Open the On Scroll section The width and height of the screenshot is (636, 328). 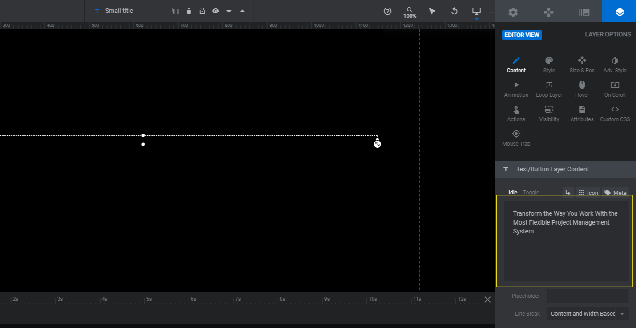pyautogui.click(x=615, y=89)
